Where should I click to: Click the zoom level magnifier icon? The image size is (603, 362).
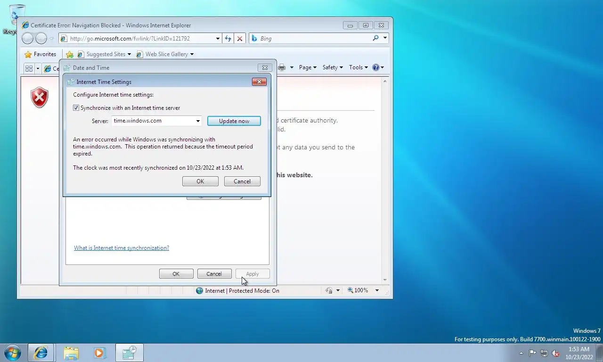coord(350,290)
